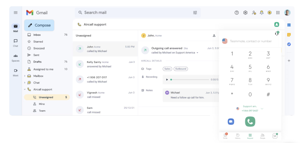Screen dimensions: 302x143
Task: Tap keypad digit 0
Action: [250, 95]
